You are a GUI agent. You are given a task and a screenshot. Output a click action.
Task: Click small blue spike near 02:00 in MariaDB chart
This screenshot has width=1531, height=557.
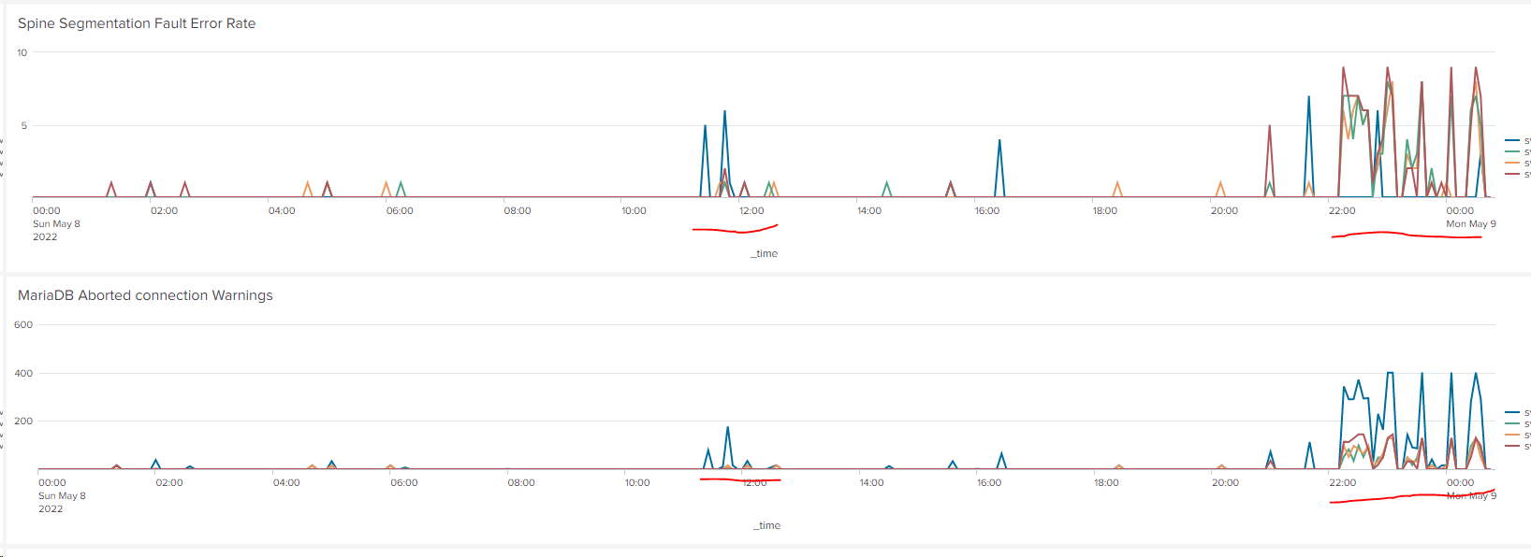(155, 464)
